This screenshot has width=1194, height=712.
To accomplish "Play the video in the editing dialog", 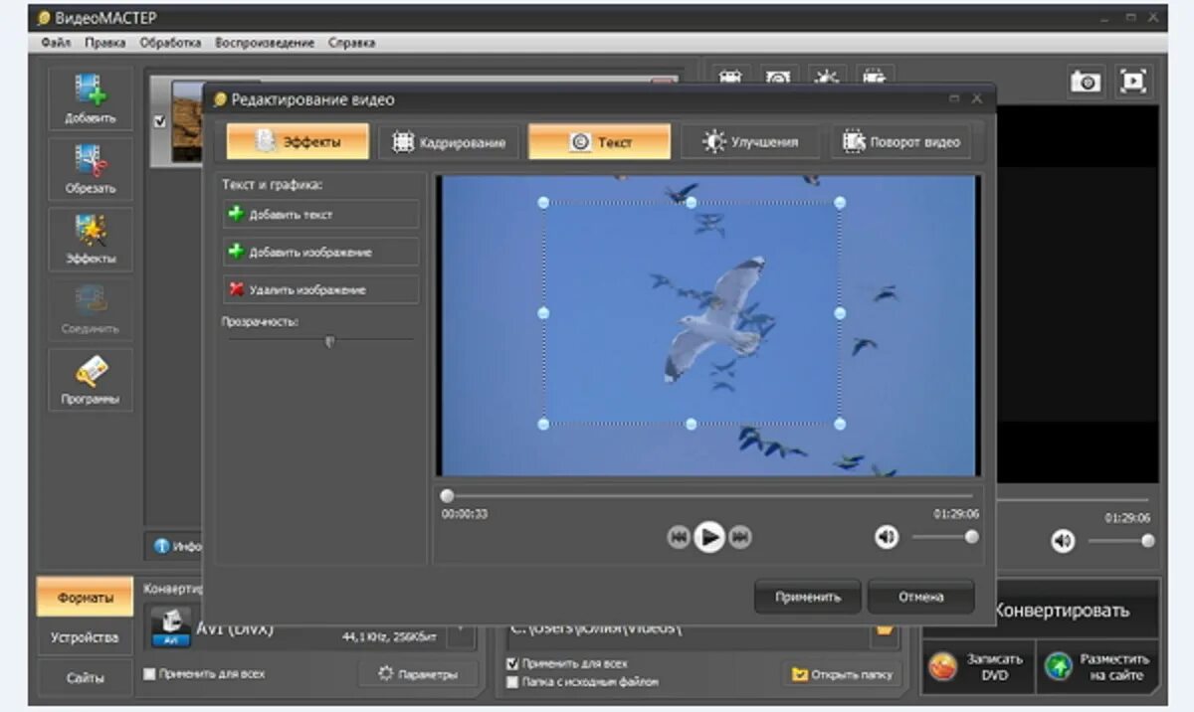I will [x=708, y=537].
